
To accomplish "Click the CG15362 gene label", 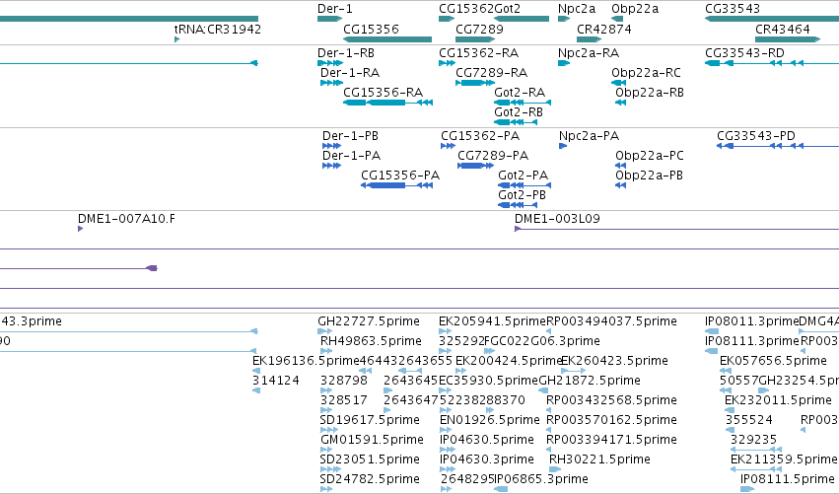I will pyautogui.click(x=466, y=9).
